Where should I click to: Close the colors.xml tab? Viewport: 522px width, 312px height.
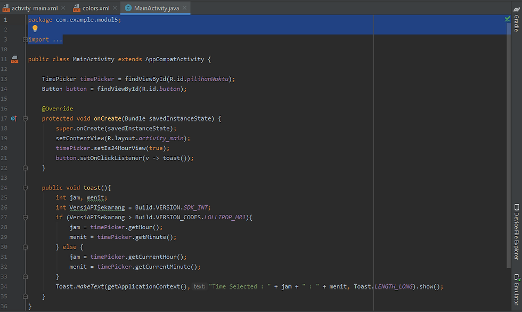point(115,8)
